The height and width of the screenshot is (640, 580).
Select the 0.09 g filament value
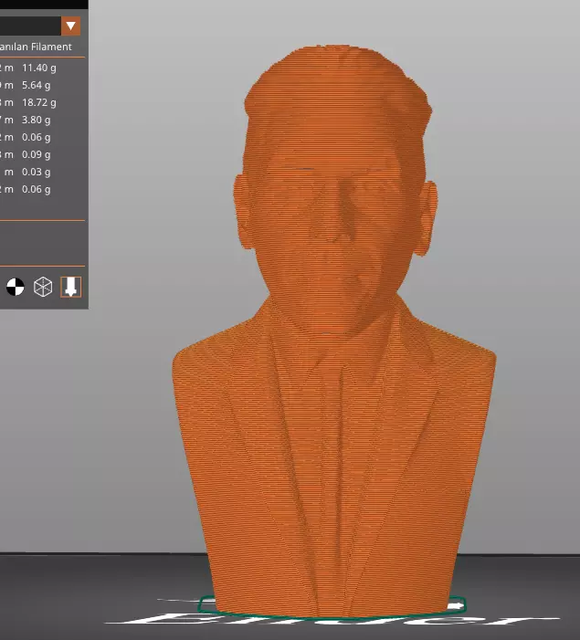pyautogui.click(x=37, y=154)
